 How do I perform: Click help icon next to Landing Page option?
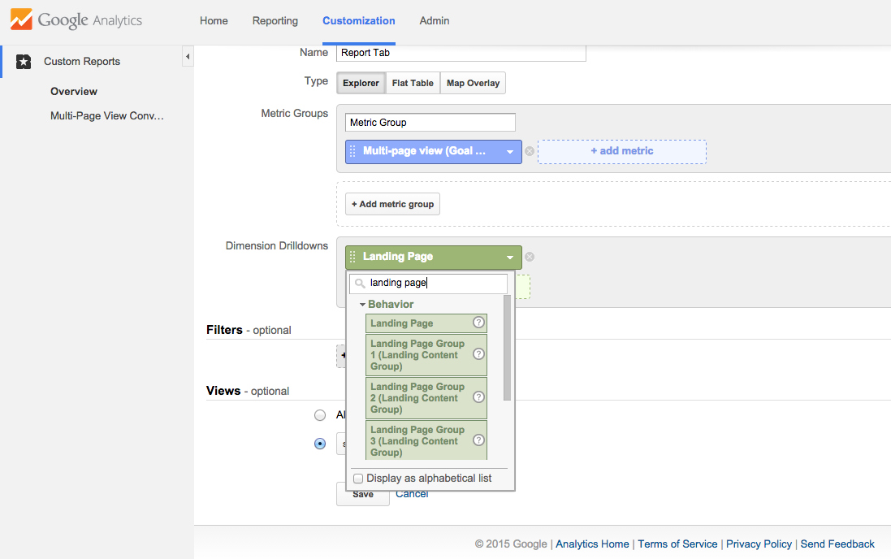[478, 323]
